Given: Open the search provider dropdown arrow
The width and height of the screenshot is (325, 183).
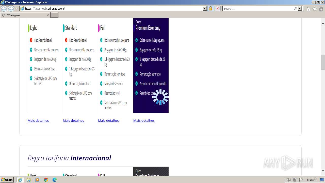Looking at the screenshot, I should (300, 8).
